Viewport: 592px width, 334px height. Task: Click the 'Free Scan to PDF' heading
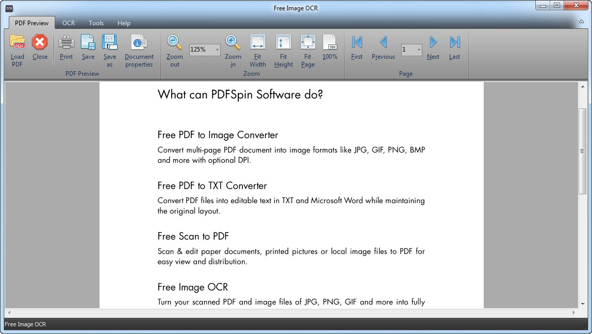point(193,236)
